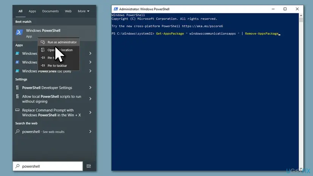Click the PowerShell ISE (x86) app icon
Image resolution: width=313 pixels, height=176 pixels.
coord(17,71)
